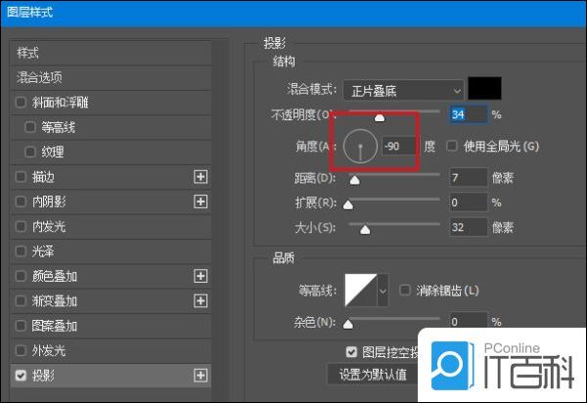The image size is (587, 403).
Task: Open the 混合模式 dropdown showing 正片叠底
Action: point(403,91)
